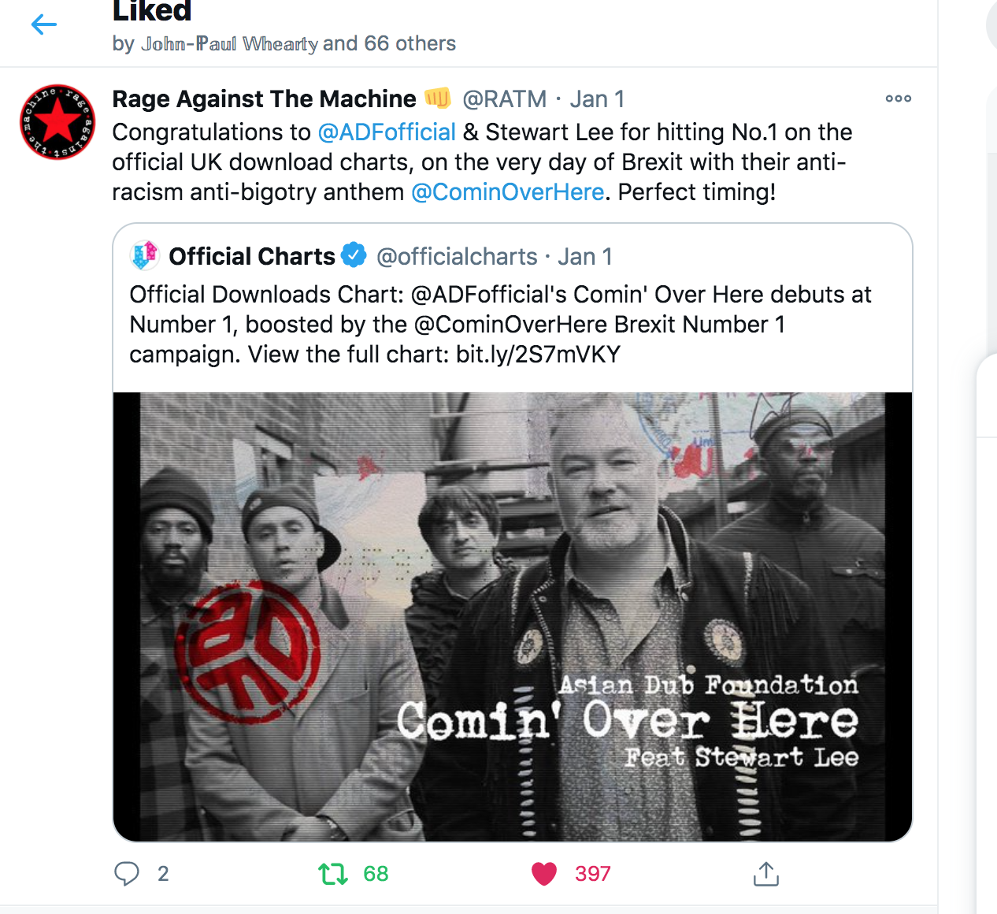Image resolution: width=997 pixels, height=914 pixels.
Task: View 397 likes count
Action: [x=593, y=873]
